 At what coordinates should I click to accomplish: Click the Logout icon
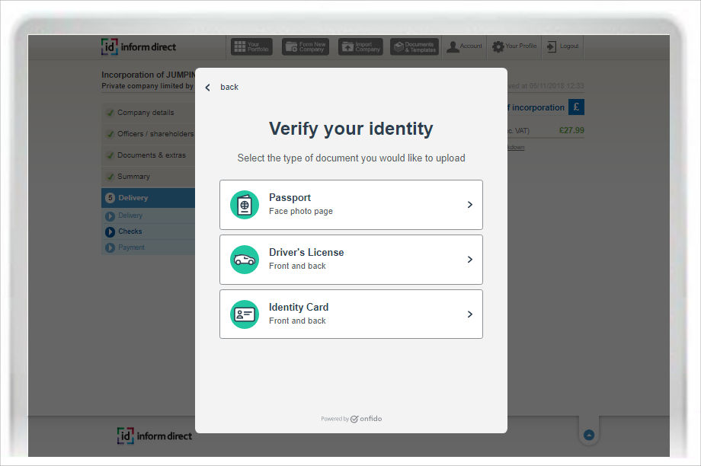click(552, 46)
